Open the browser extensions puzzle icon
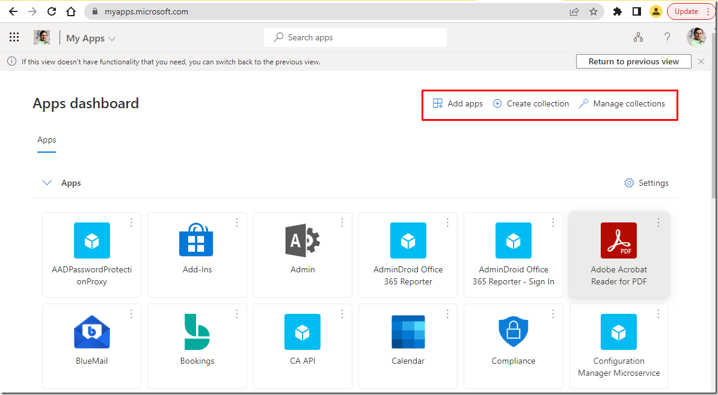Screen dimensions: 718x395 617,11
